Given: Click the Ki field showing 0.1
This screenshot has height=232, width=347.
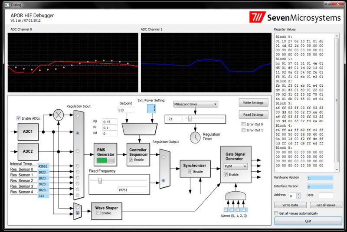Looking at the screenshot, I should coord(110,128).
